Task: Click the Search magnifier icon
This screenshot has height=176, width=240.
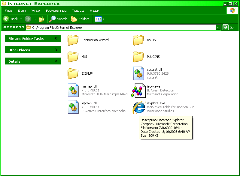Action: [x=52, y=19]
